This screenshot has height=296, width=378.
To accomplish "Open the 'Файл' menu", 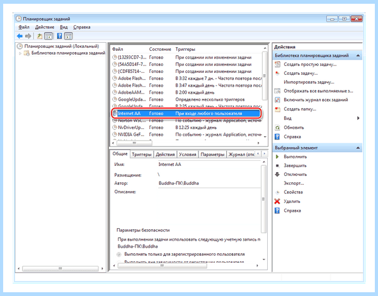I will coord(24,27).
